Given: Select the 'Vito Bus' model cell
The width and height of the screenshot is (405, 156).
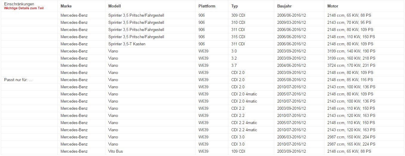Looking at the screenshot, I should [116, 151].
